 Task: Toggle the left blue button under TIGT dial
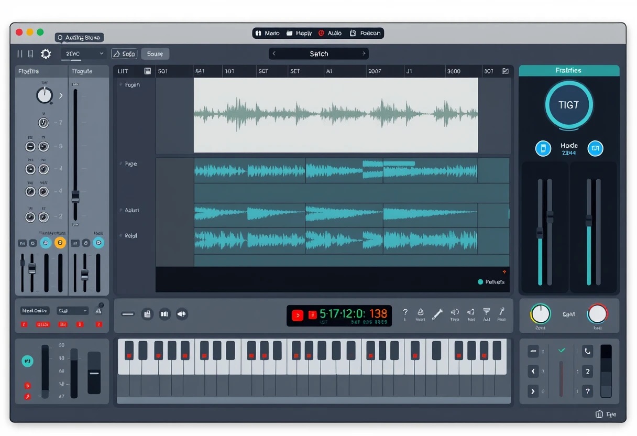pyautogui.click(x=543, y=148)
